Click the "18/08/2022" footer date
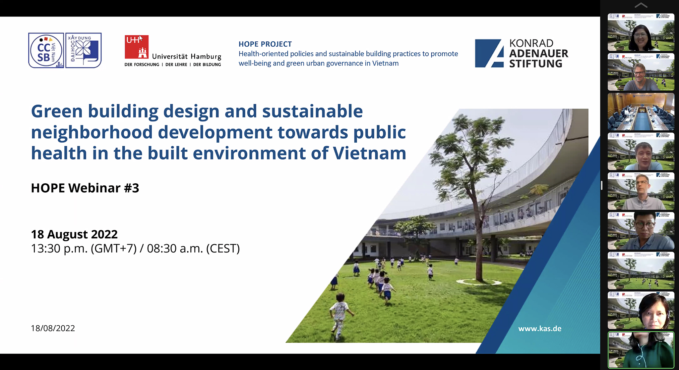The width and height of the screenshot is (679, 370). 53,328
